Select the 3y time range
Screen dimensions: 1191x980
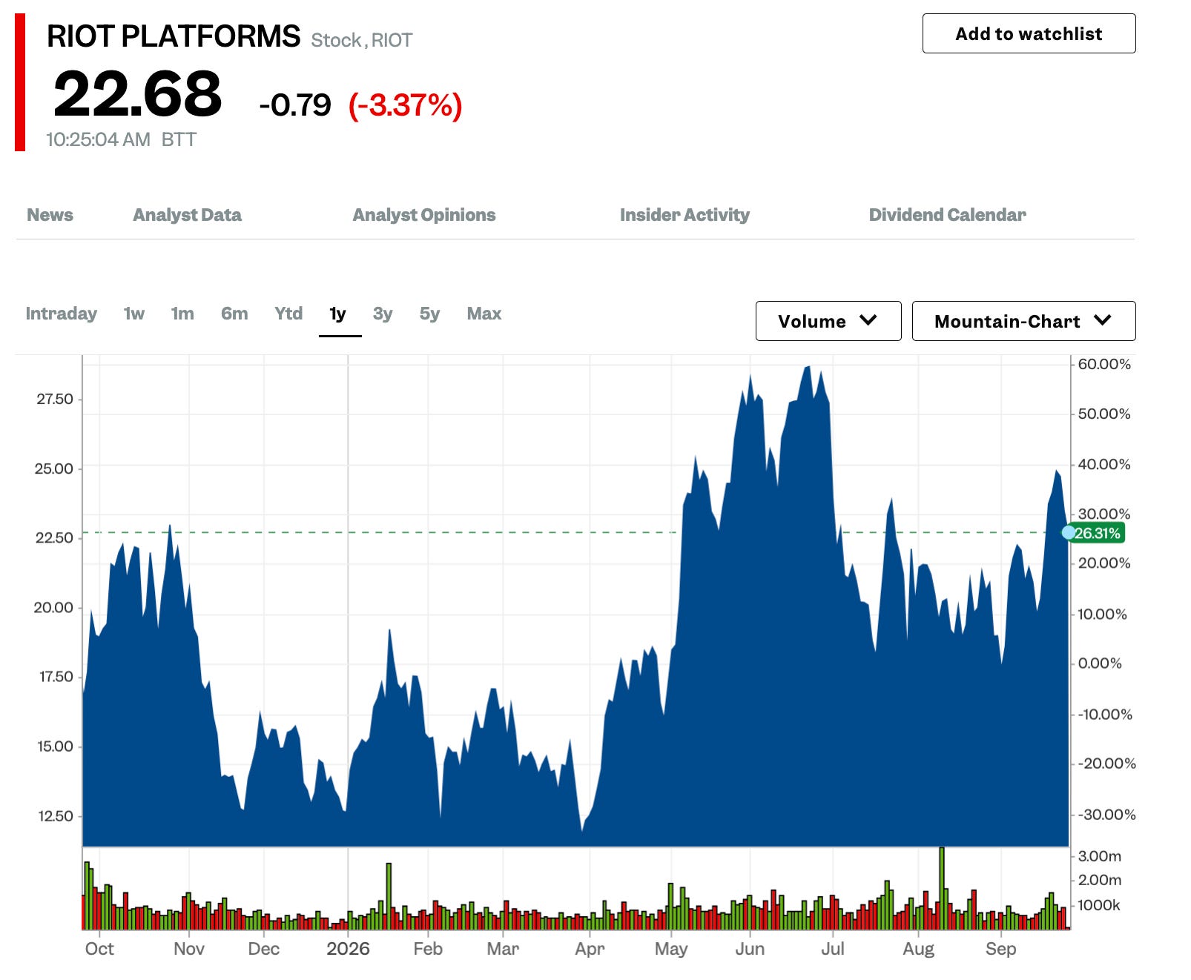coord(383,314)
